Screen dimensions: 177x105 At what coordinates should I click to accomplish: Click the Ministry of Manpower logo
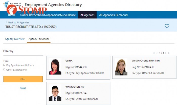(x=12, y=4)
